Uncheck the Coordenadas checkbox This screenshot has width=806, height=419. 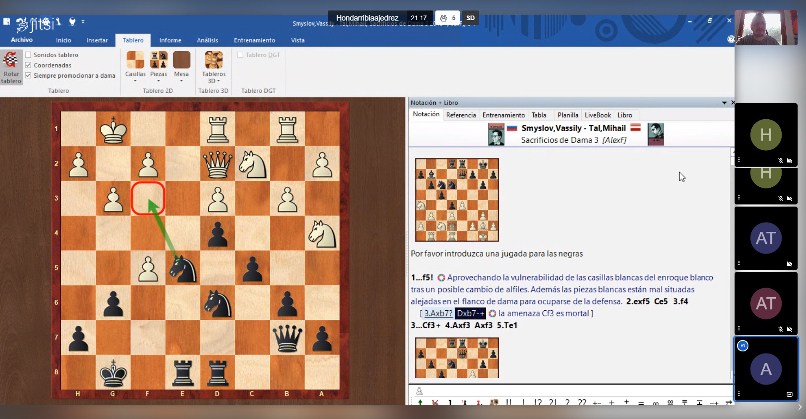(28, 65)
